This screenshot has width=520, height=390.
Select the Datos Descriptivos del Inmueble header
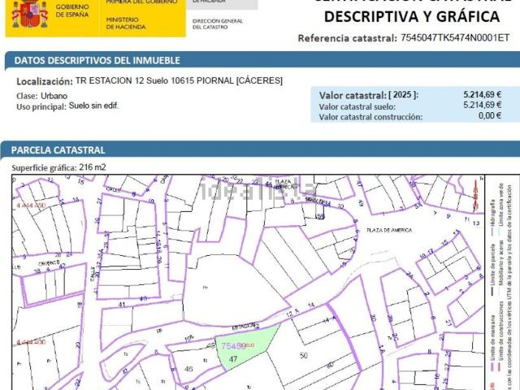(x=97, y=60)
